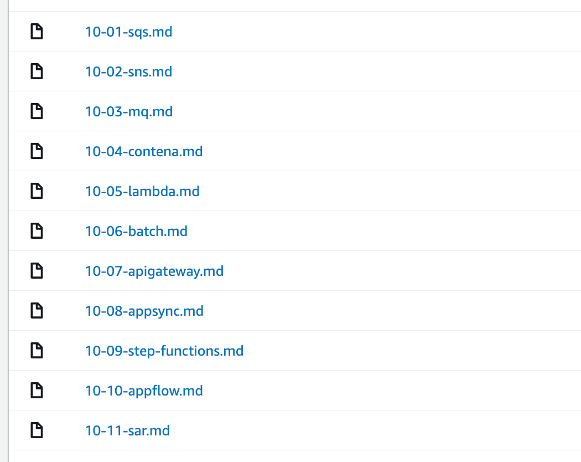Screen dimensions: 581x462
Task: Open the 10-08-appsync.md file link
Action: click(144, 311)
